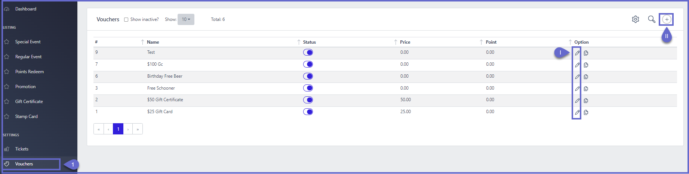
Task: Check the Show inactive checkbox
Action: [126, 19]
